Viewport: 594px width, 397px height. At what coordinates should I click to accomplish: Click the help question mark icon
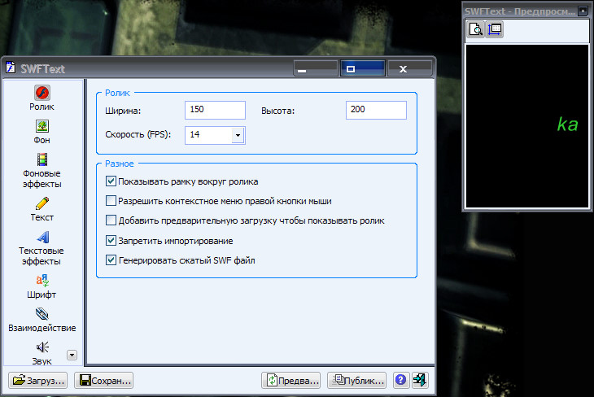[x=400, y=380]
